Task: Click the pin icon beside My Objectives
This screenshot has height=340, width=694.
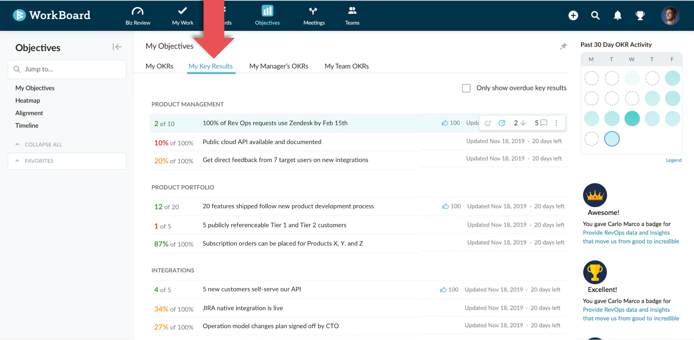Action: 563,46
